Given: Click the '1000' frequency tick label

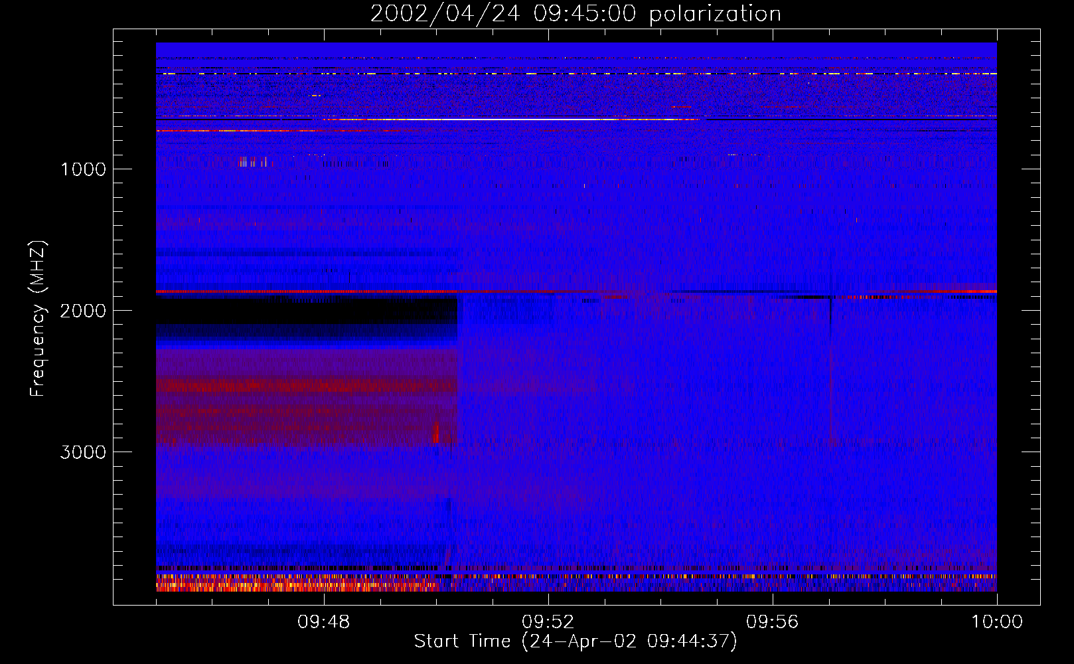Looking at the screenshot, I should coord(83,169).
